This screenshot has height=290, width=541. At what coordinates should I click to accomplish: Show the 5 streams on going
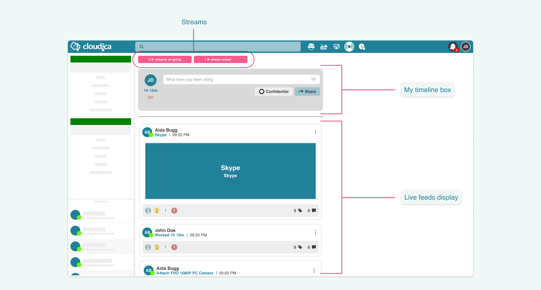pyautogui.click(x=165, y=59)
